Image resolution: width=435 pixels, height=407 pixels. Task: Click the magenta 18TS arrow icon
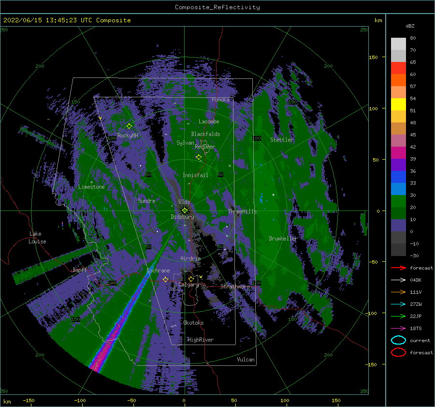[x=398, y=328]
